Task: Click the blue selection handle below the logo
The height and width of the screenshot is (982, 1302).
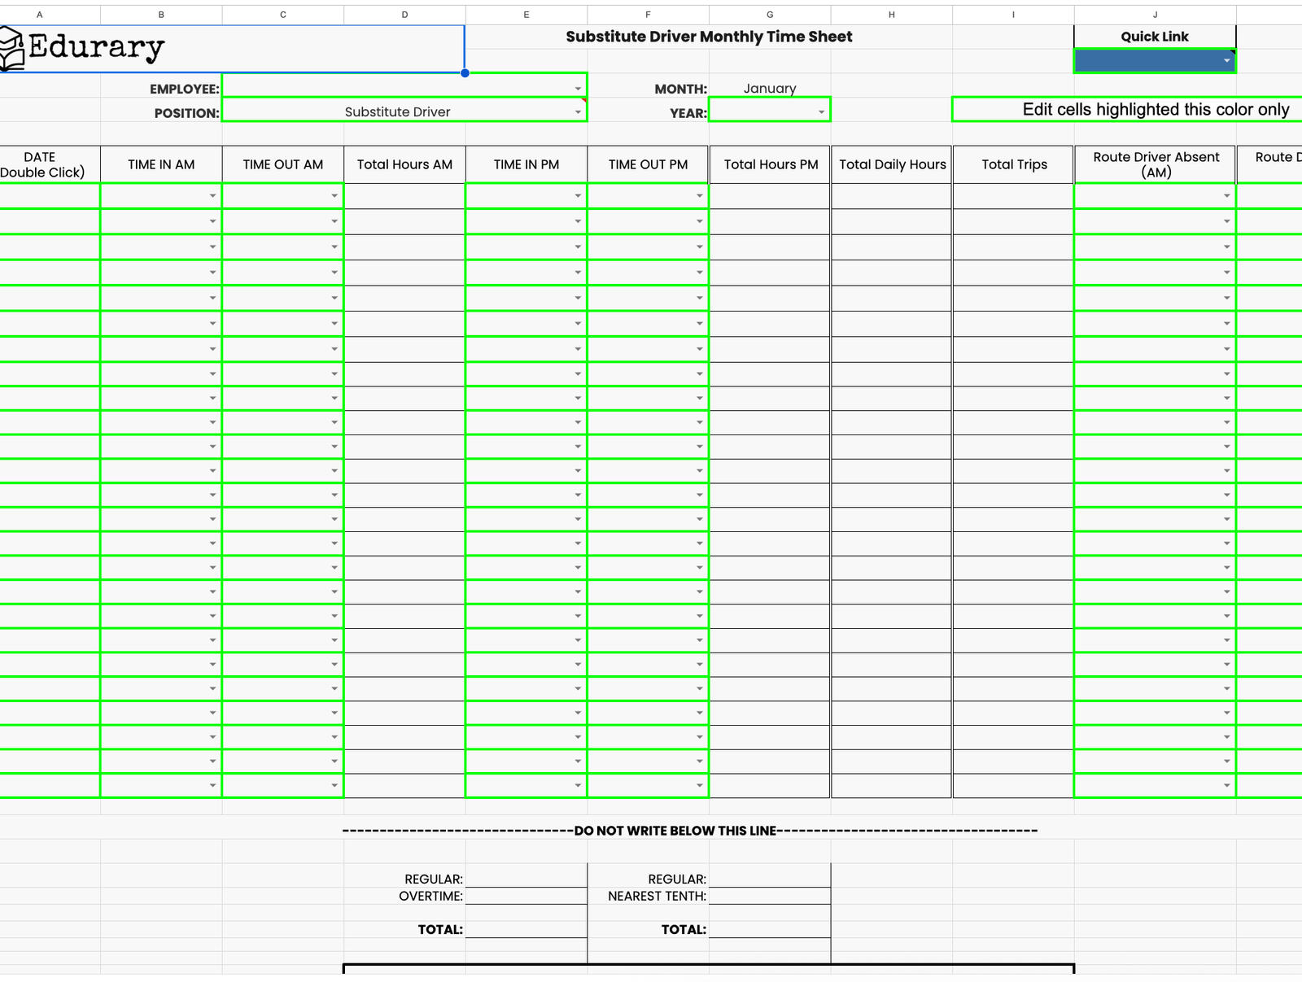Action: pyautogui.click(x=465, y=73)
